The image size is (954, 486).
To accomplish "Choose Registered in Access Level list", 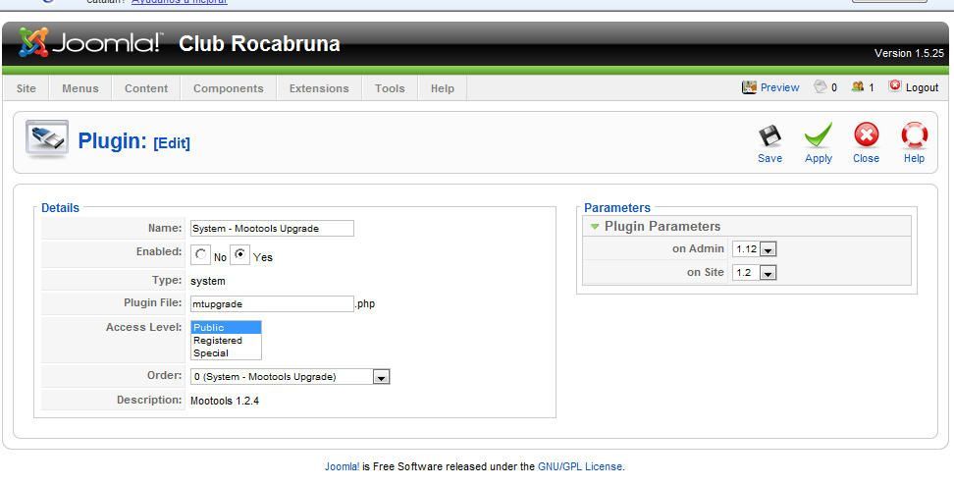I will coord(226,340).
